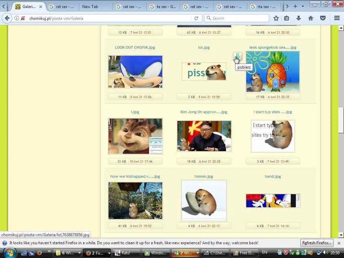The image size is (344, 258).
Task: Click the hand.jpg thumbnail image
Action: [x=273, y=201]
